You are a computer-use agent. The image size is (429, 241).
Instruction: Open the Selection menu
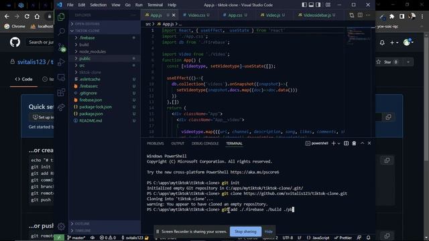pos(99,5)
